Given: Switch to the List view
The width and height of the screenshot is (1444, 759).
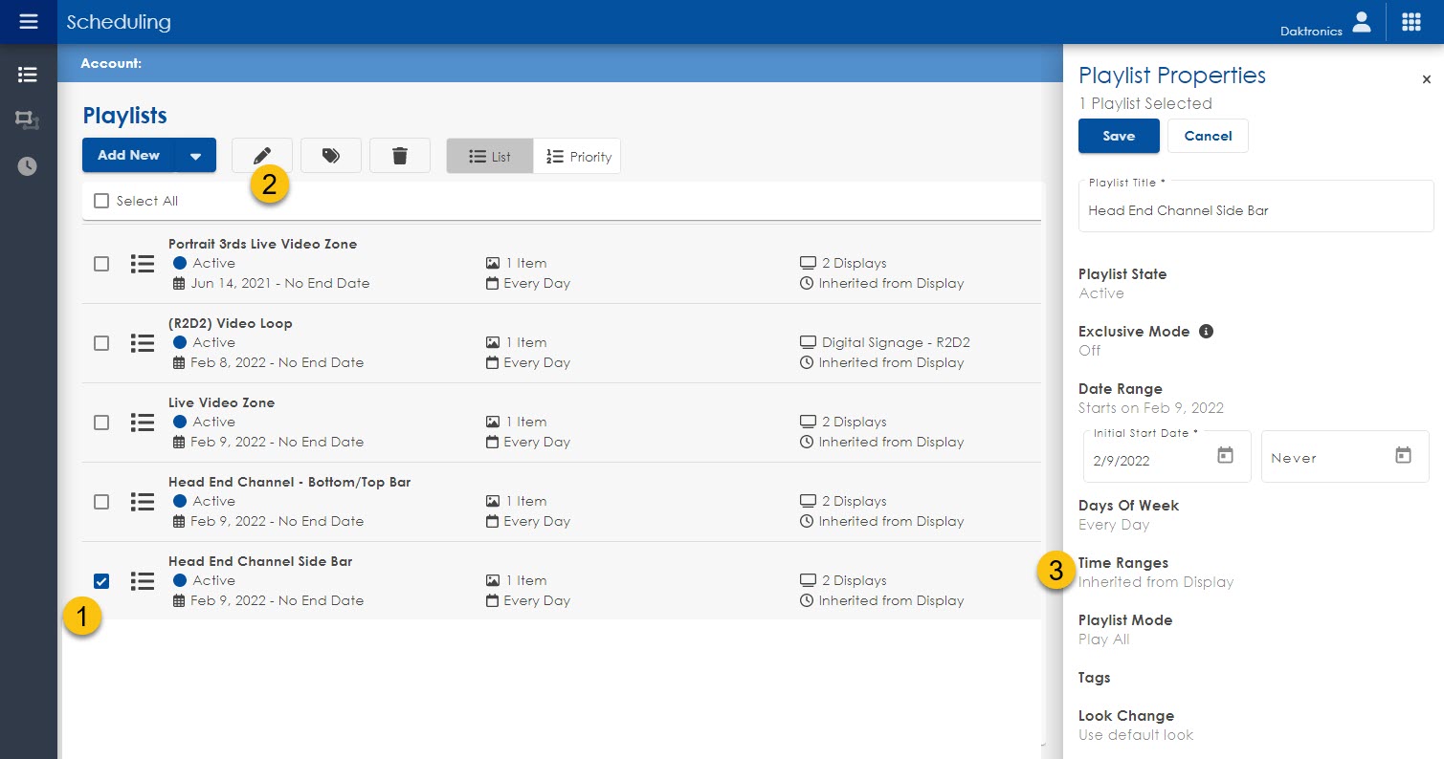Looking at the screenshot, I should tap(490, 157).
